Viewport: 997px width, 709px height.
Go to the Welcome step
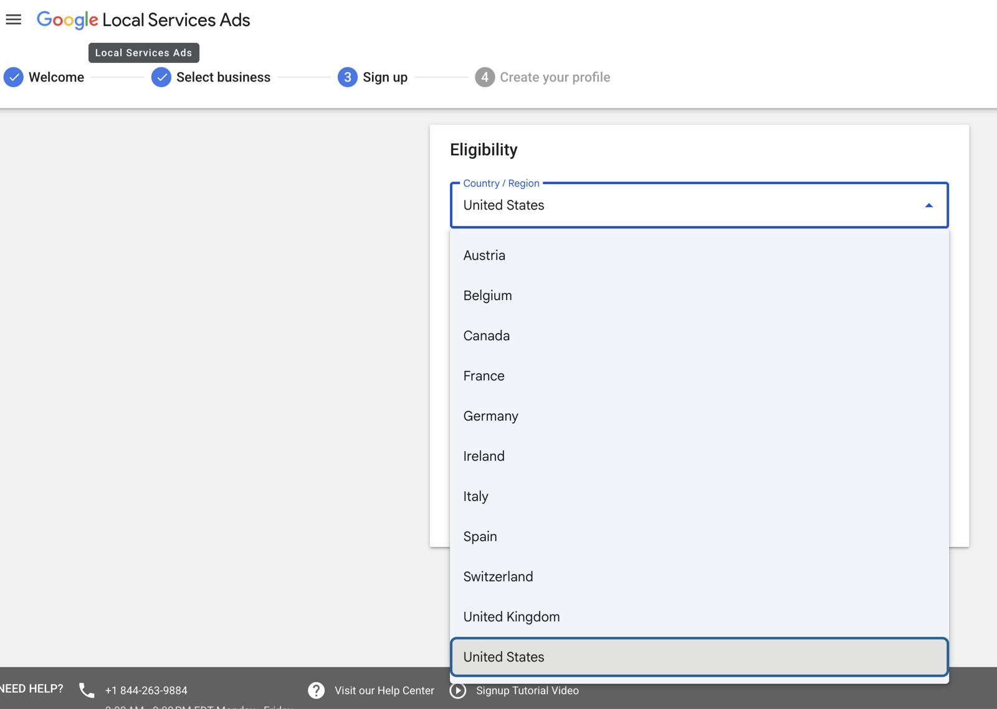click(56, 77)
